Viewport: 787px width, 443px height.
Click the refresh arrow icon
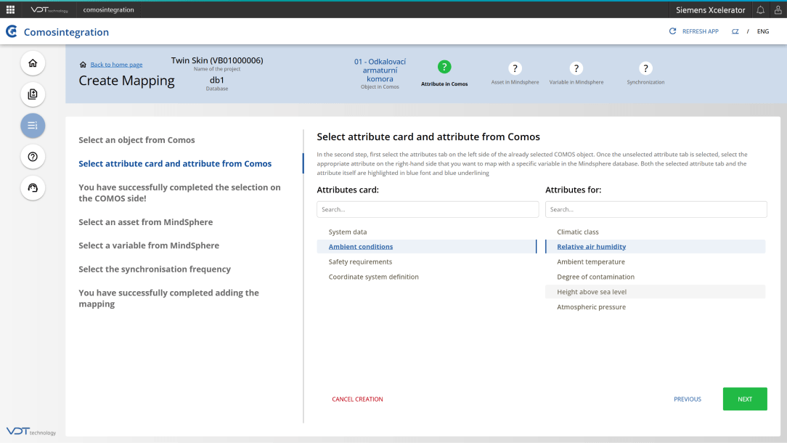tap(672, 31)
